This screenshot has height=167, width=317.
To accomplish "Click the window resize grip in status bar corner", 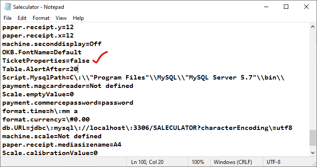I will [x=314, y=164].
